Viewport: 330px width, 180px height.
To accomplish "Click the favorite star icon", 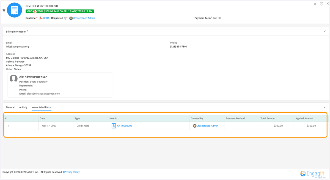I will pyautogui.click(x=4, y=10).
